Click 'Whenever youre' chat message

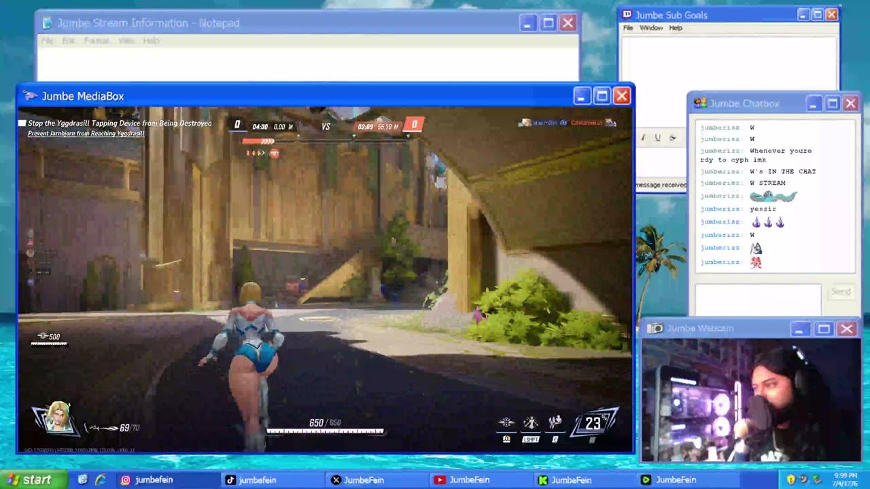(x=780, y=151)
